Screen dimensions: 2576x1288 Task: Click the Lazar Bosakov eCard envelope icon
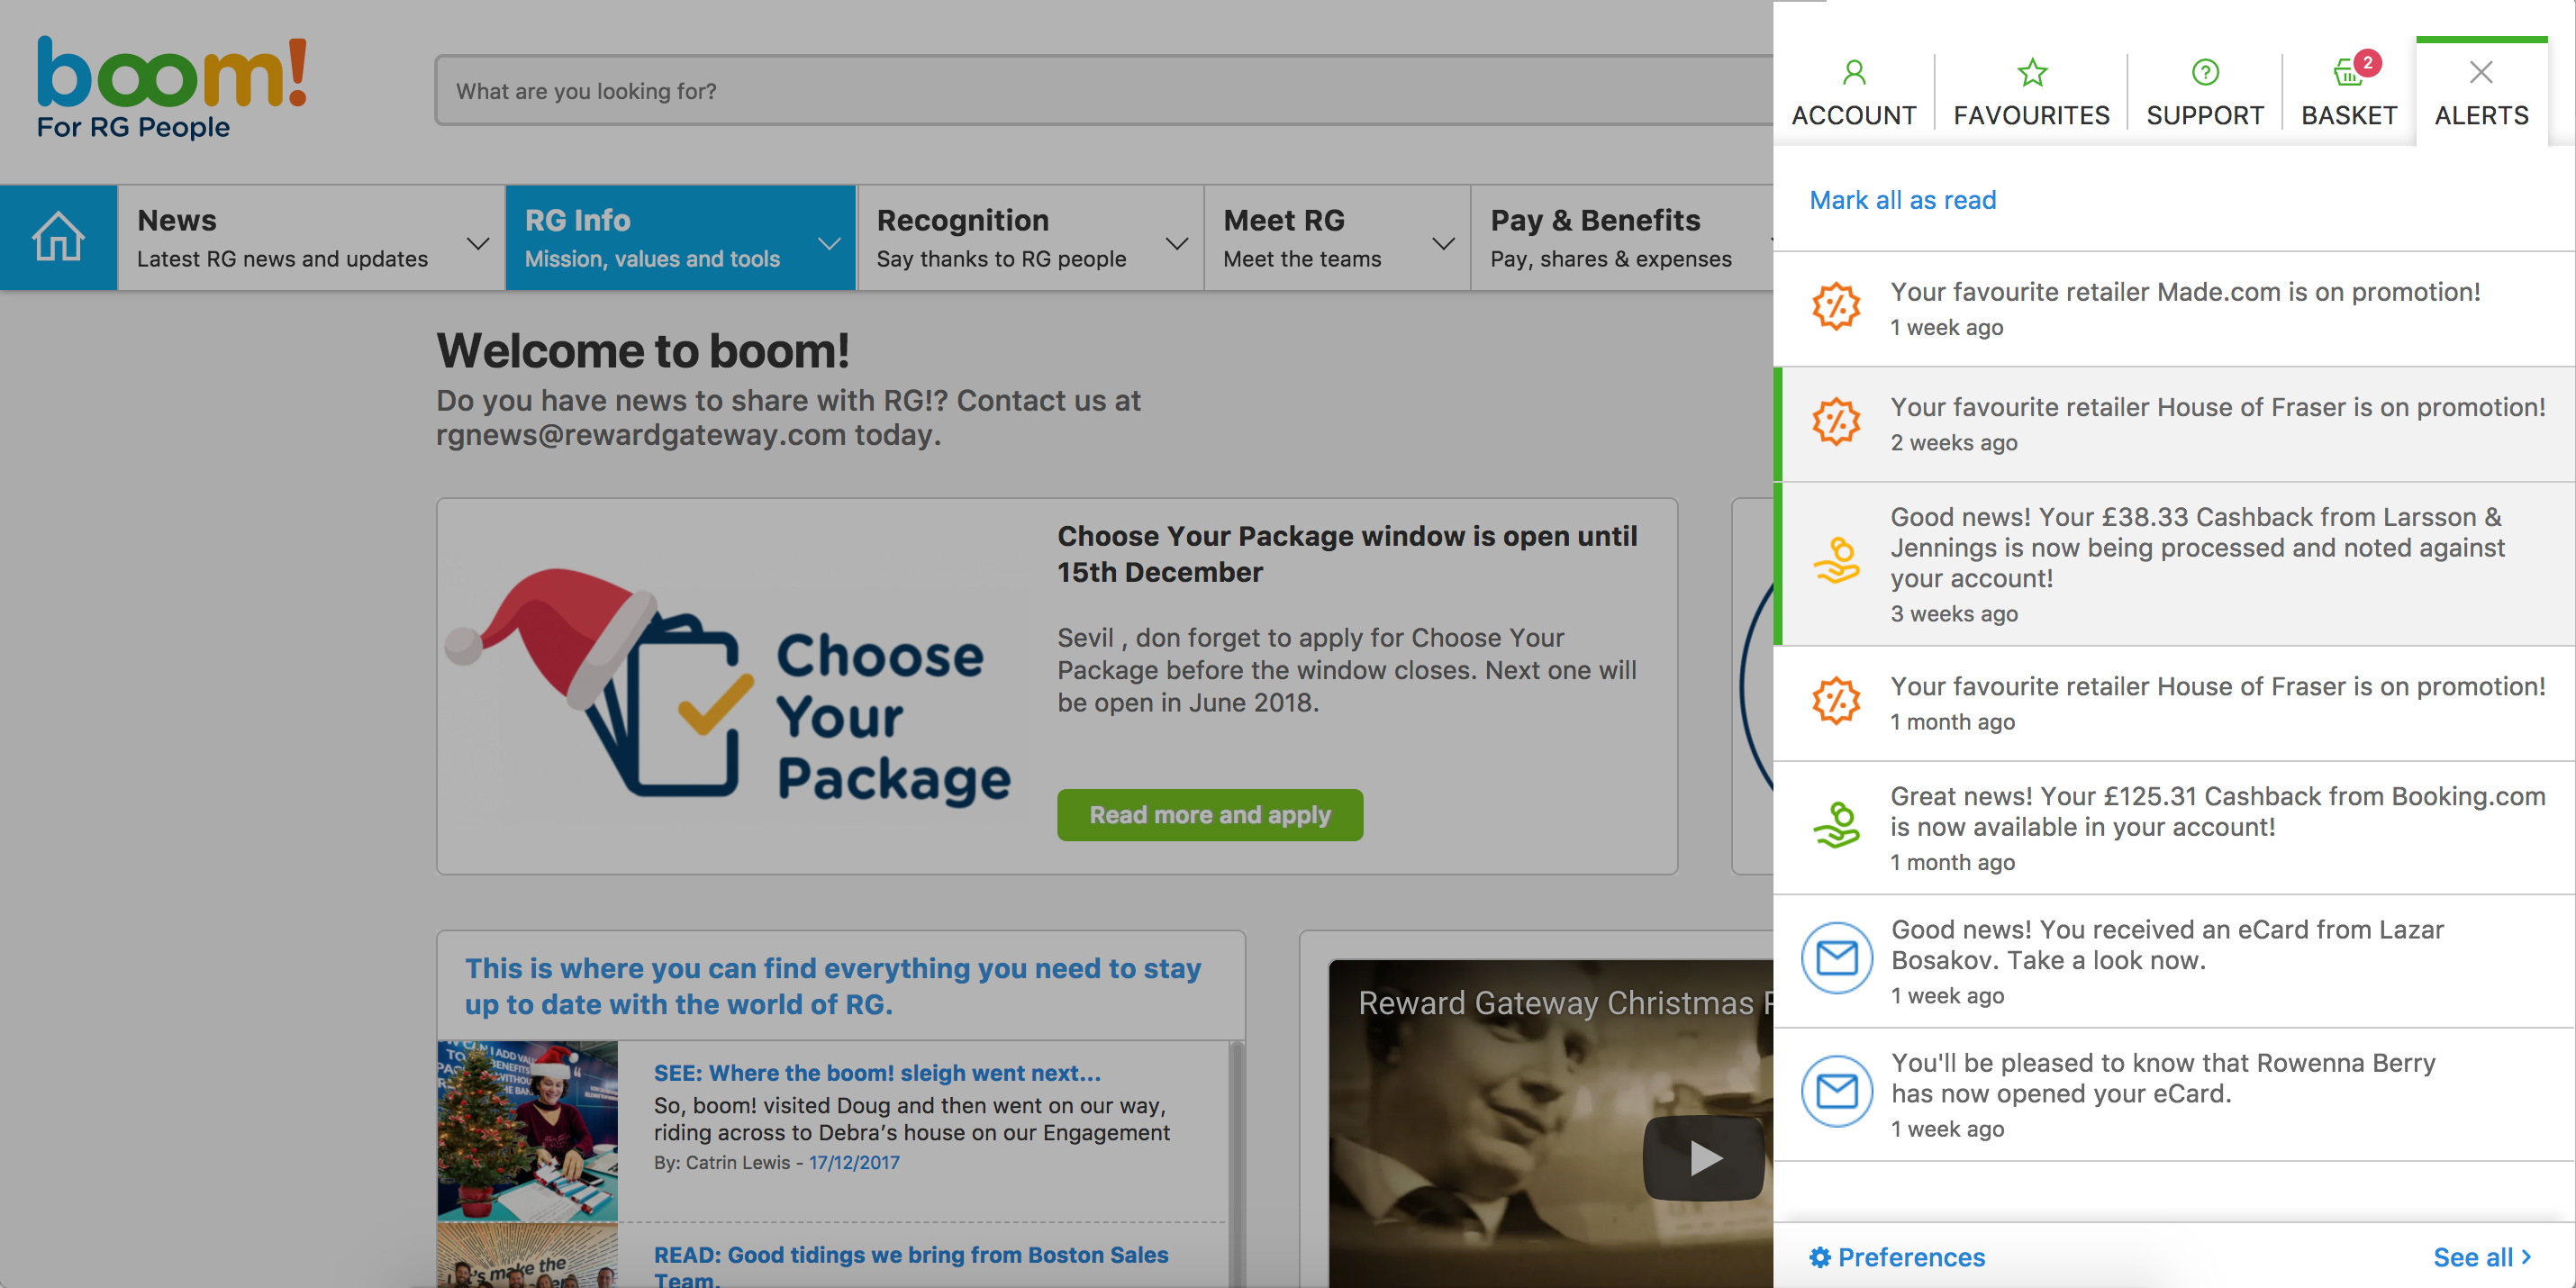[1836, 958]
